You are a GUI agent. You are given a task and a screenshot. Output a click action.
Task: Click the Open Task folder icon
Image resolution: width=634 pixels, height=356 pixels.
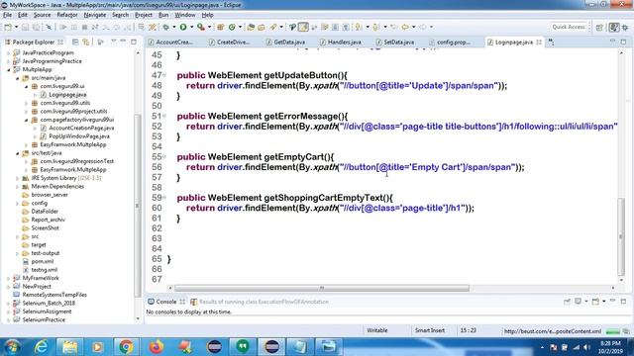tap(261, 27)
